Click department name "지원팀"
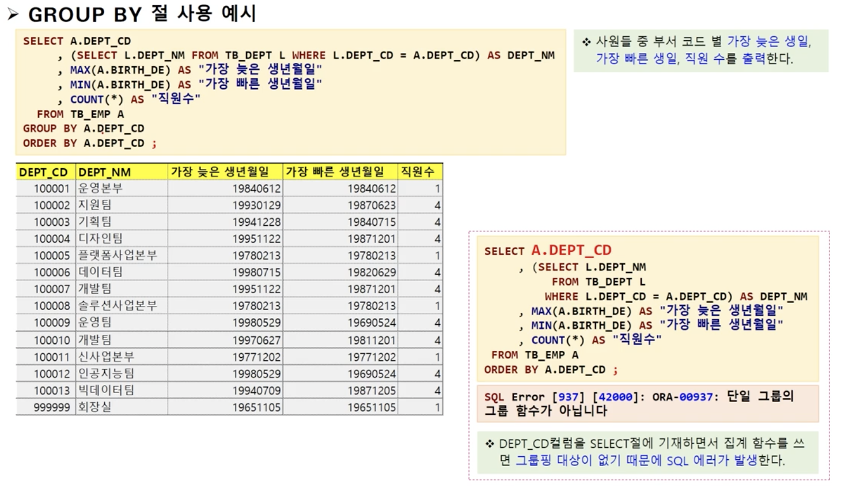Screen dimensions: 841x492 click(95, 205)
